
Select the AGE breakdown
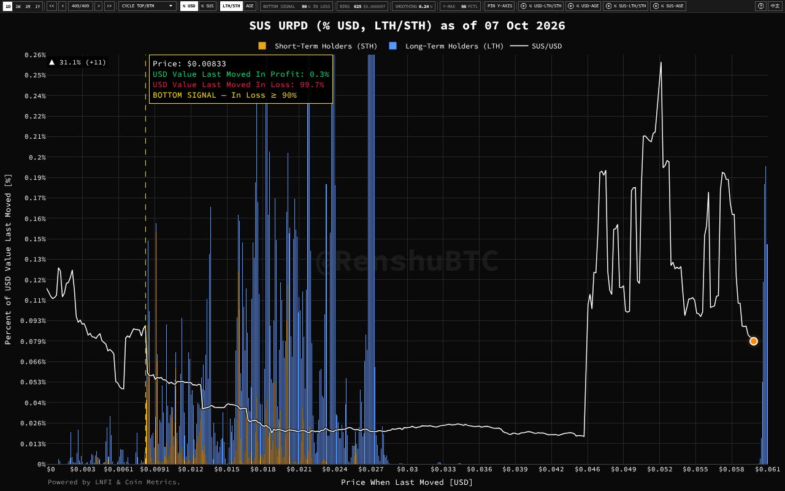point(250,6)
